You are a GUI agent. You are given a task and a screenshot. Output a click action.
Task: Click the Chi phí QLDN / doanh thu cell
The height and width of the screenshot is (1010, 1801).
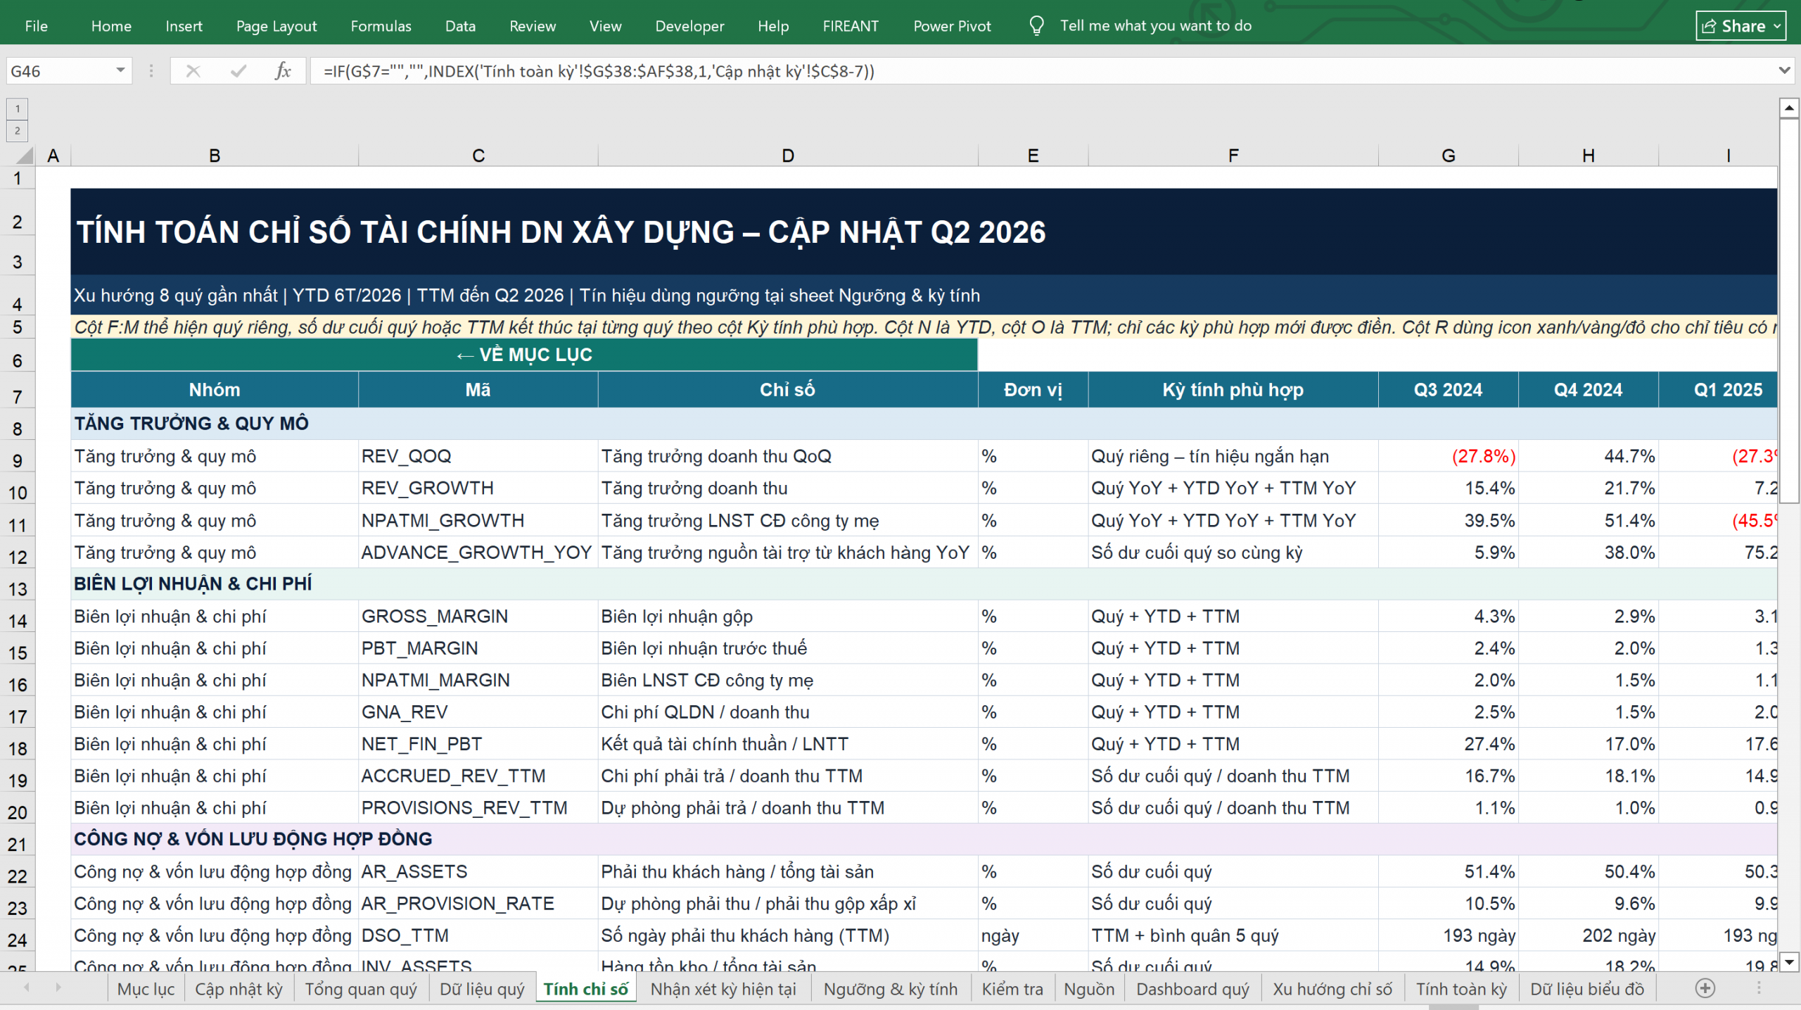point(788,712)
